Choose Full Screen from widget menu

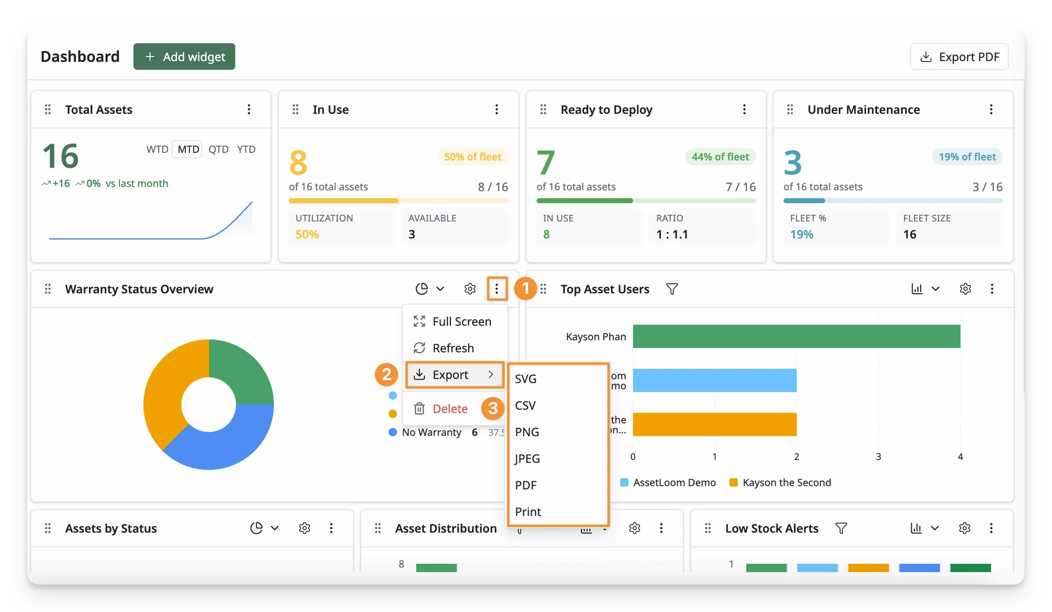pos(454,322)
